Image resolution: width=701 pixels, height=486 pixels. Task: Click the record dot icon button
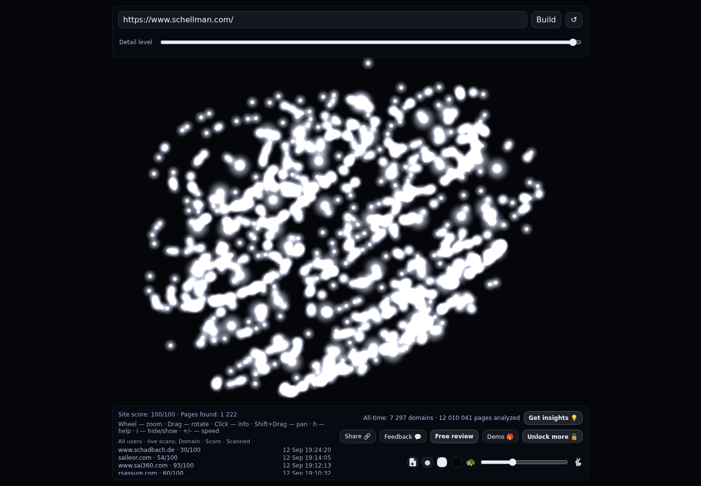click(x=427, y=462)
